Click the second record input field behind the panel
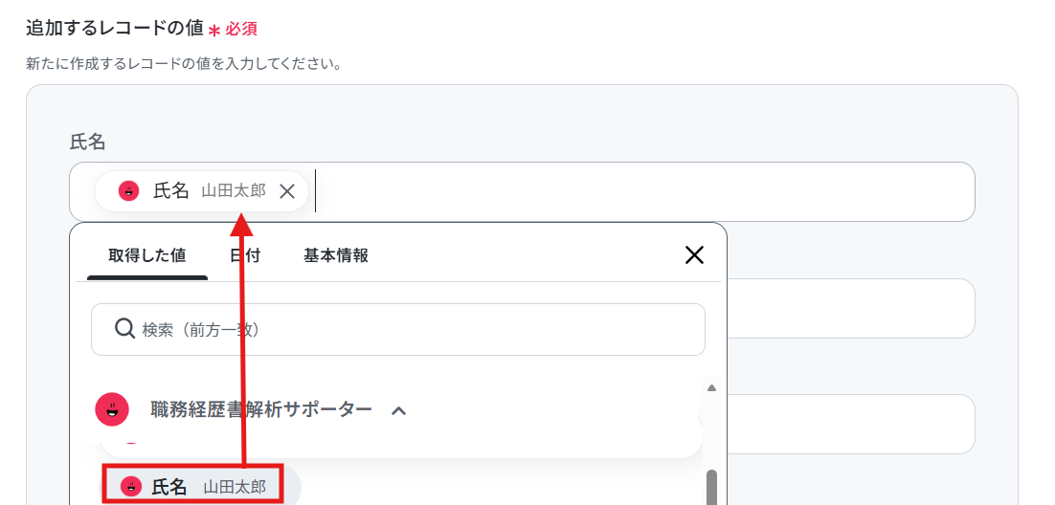 tap(851, 309)
